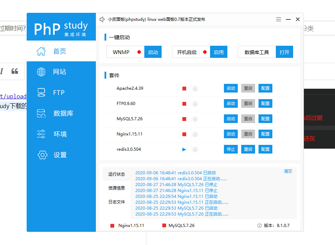Start MySQL5.7.26 service
The width and height of the screenshot is (335, 245).
(231, 119)
